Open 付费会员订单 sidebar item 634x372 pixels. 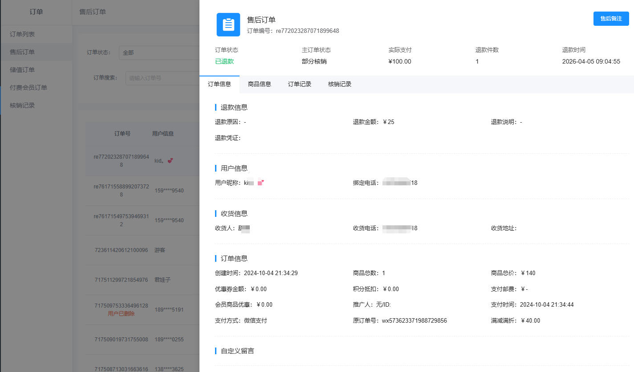tap(28, 88)
